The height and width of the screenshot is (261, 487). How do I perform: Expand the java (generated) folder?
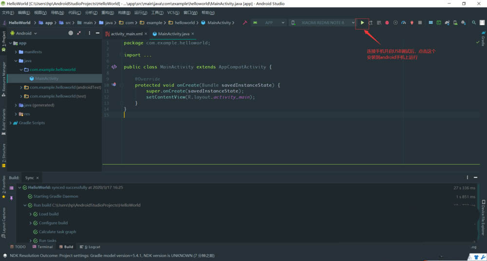tap(16, 105)
